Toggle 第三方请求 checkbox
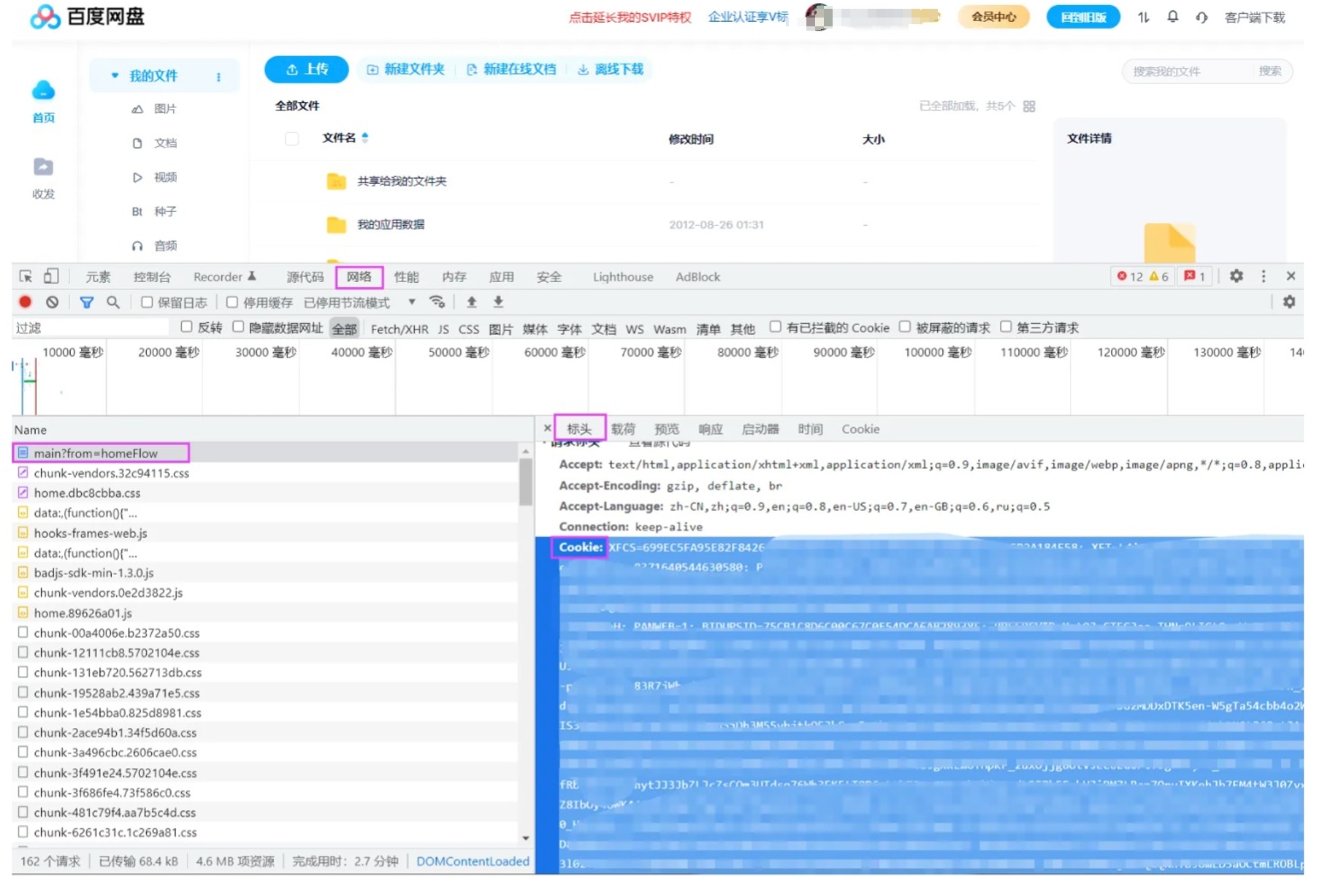Viewport: 1322px width, 893px height. [1006, 327]
